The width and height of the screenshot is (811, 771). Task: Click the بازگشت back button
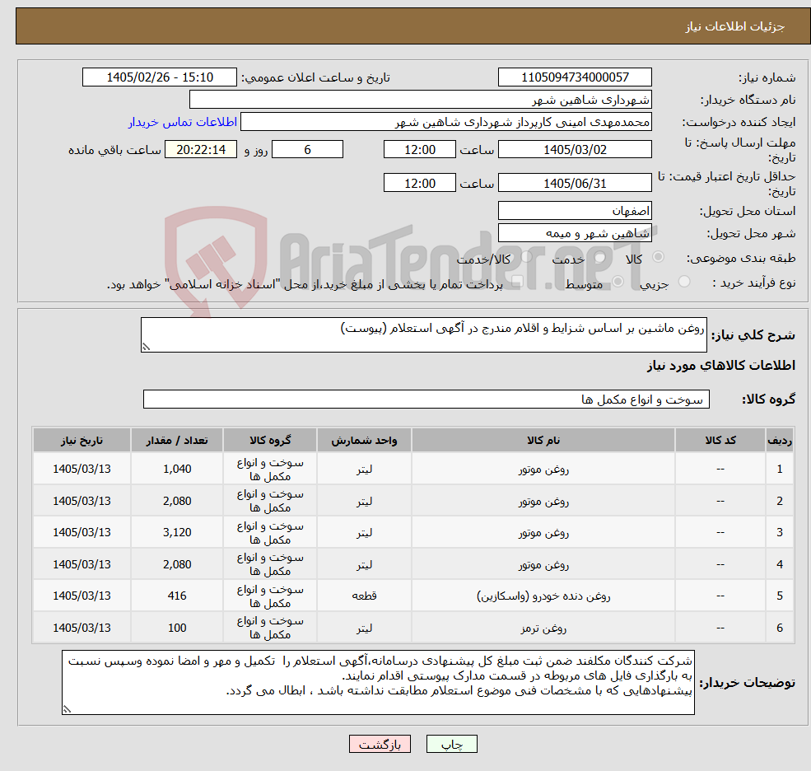[x=380, y=744]
